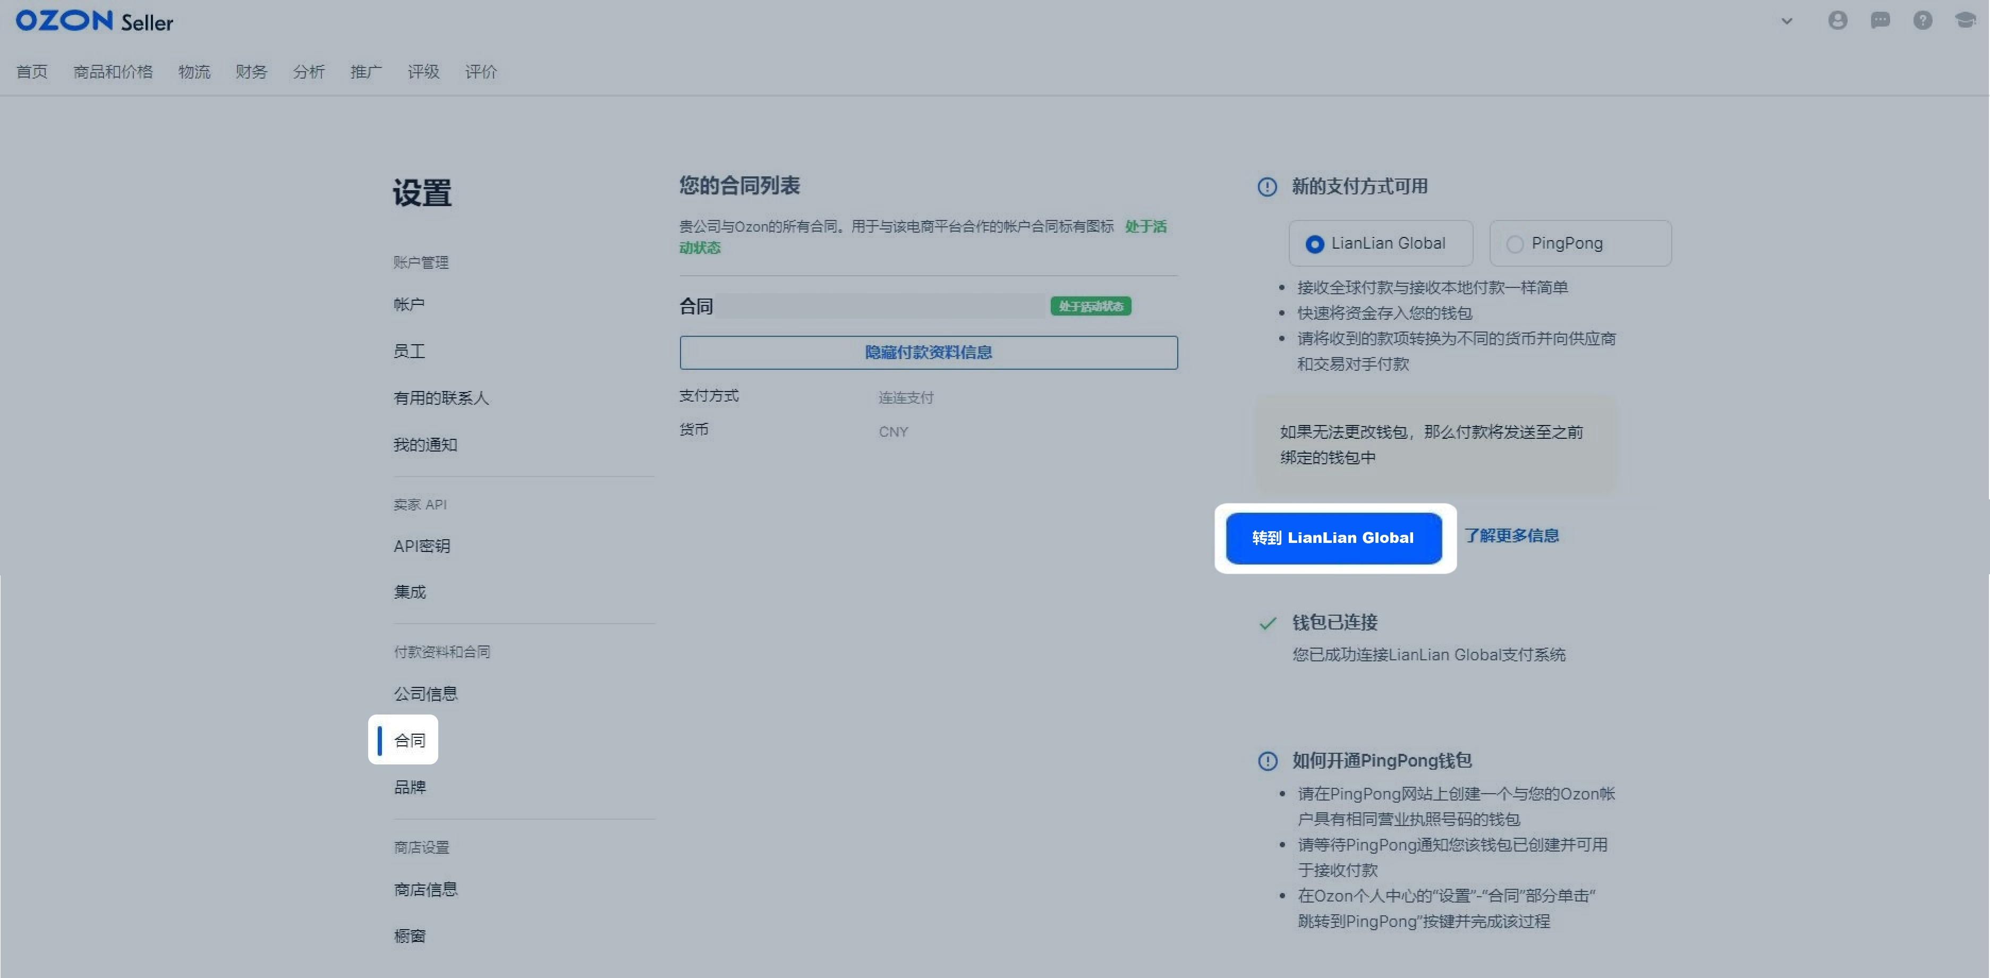Click the green checkmark by 钱包已连接
Image resolution: width=1990 pixels, height=978 pixels.
pos(1267,624)
